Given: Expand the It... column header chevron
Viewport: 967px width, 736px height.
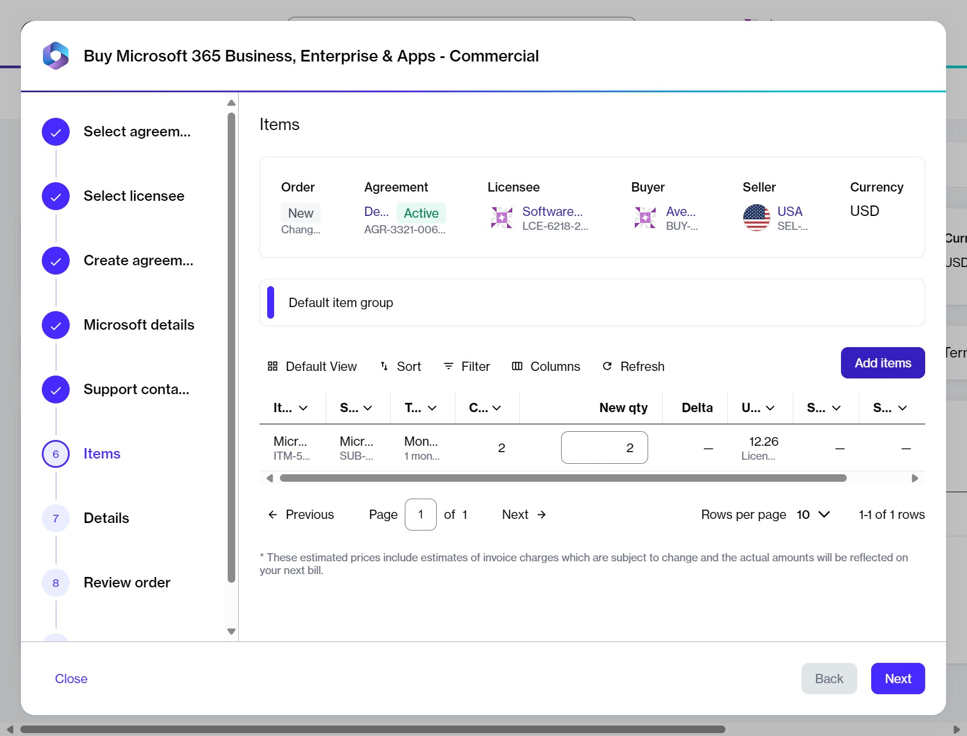Looking at the screenshot, I should [x=303, y=408].
